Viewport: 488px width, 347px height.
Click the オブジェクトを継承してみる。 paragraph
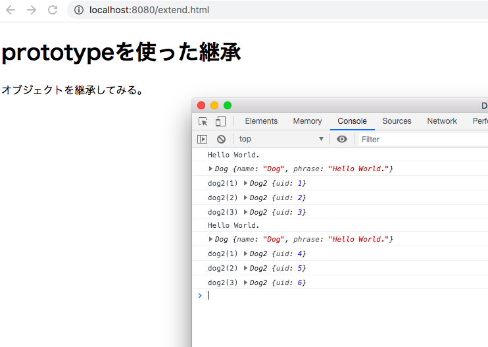pyautogui.click(x=72, y=90)
